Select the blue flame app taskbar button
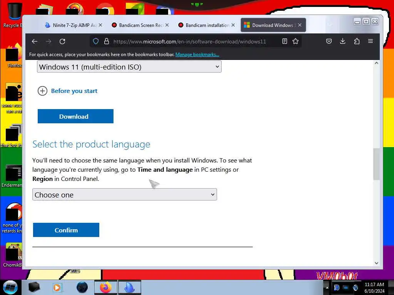This screenshot has width=394, height=295. click(x=129, y=287)
